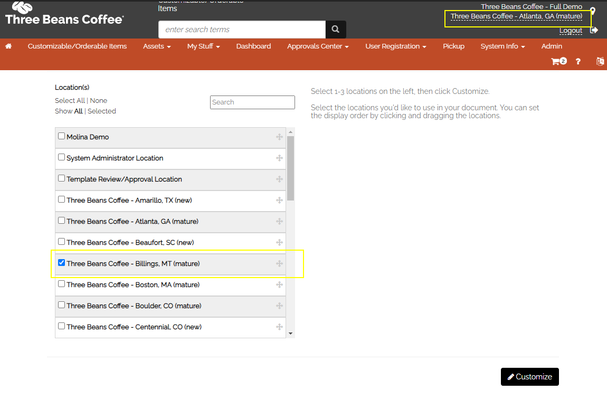This screenshot has height=400, width=607.
Task: Click the Customize button
Action: 529,377
